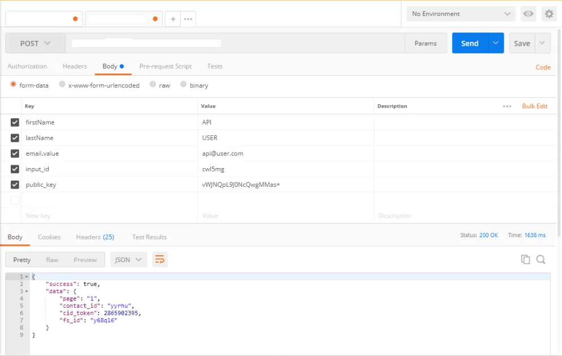Click the Description field in the new row
The width and height of the screenshot is (562, 356).
coord(465,216)
